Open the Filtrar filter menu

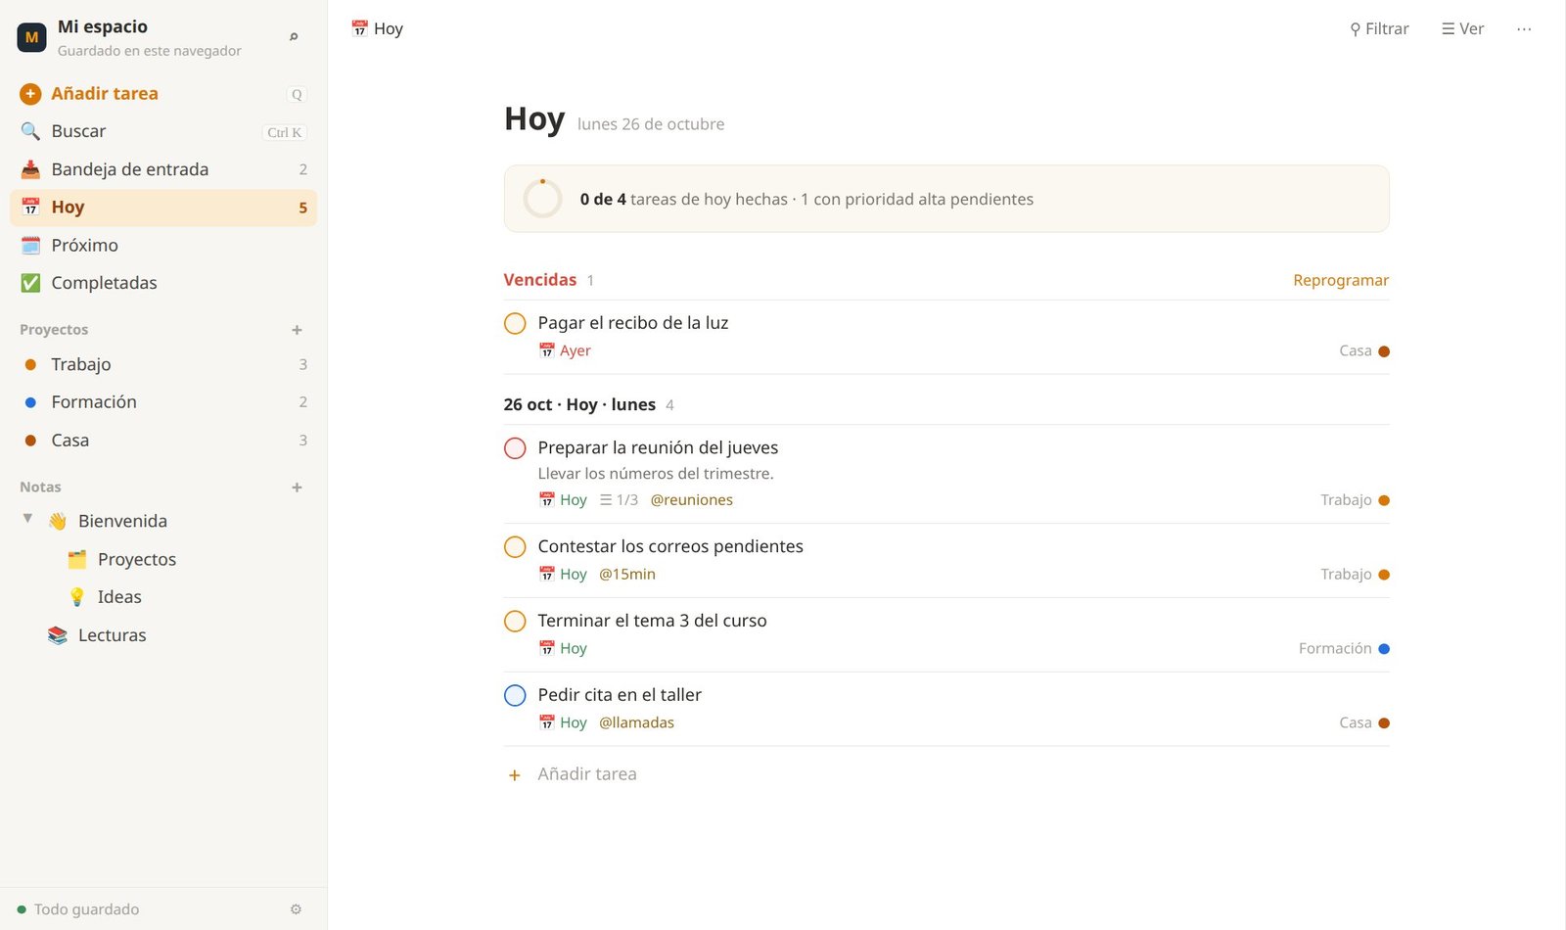(1379, 29)
